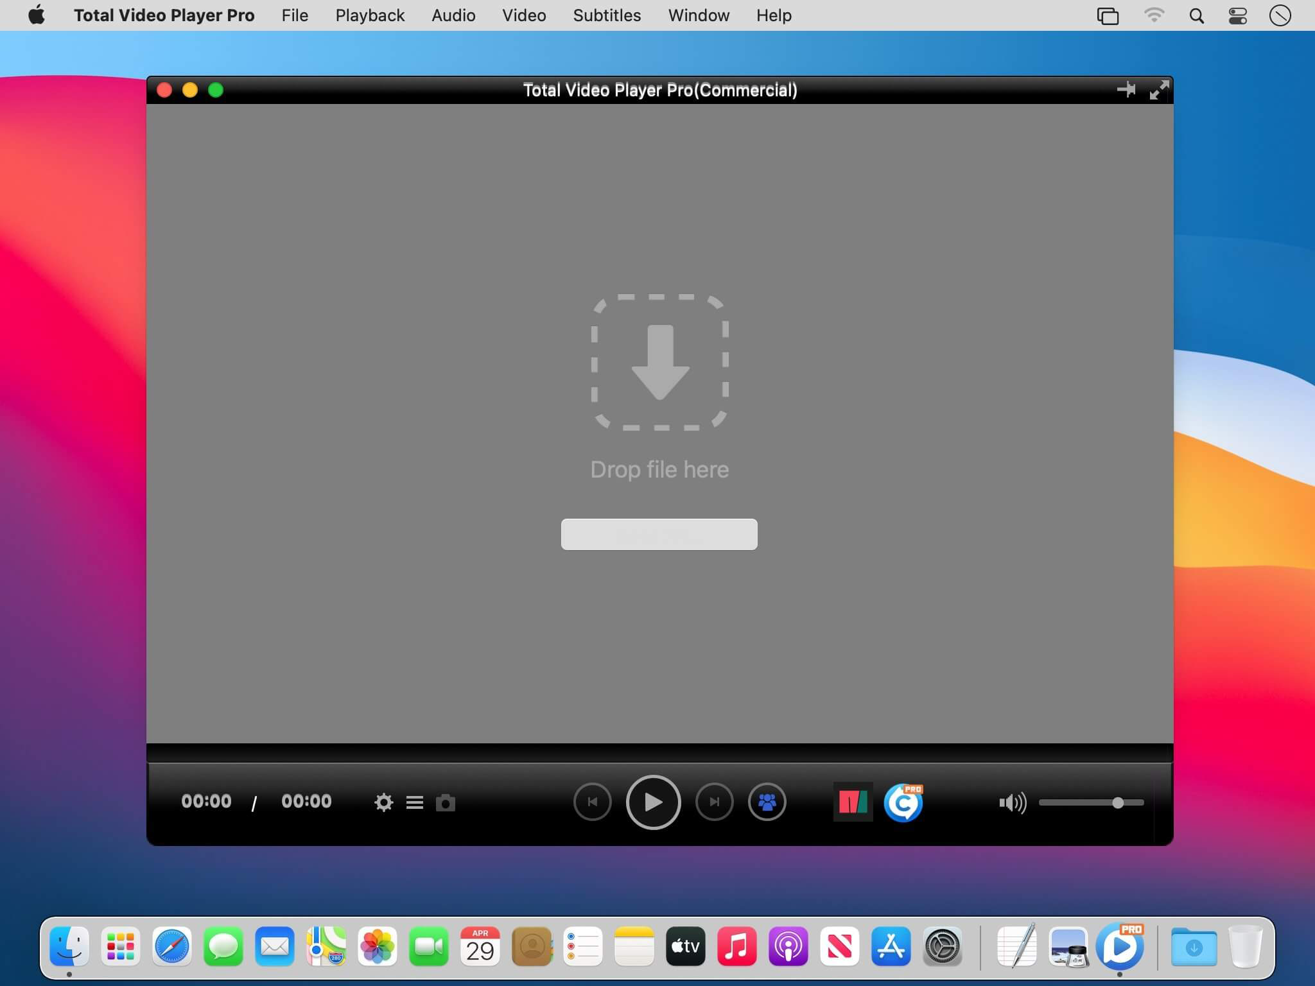
Task: Open the Playback menu
Action: click(369, 15)
